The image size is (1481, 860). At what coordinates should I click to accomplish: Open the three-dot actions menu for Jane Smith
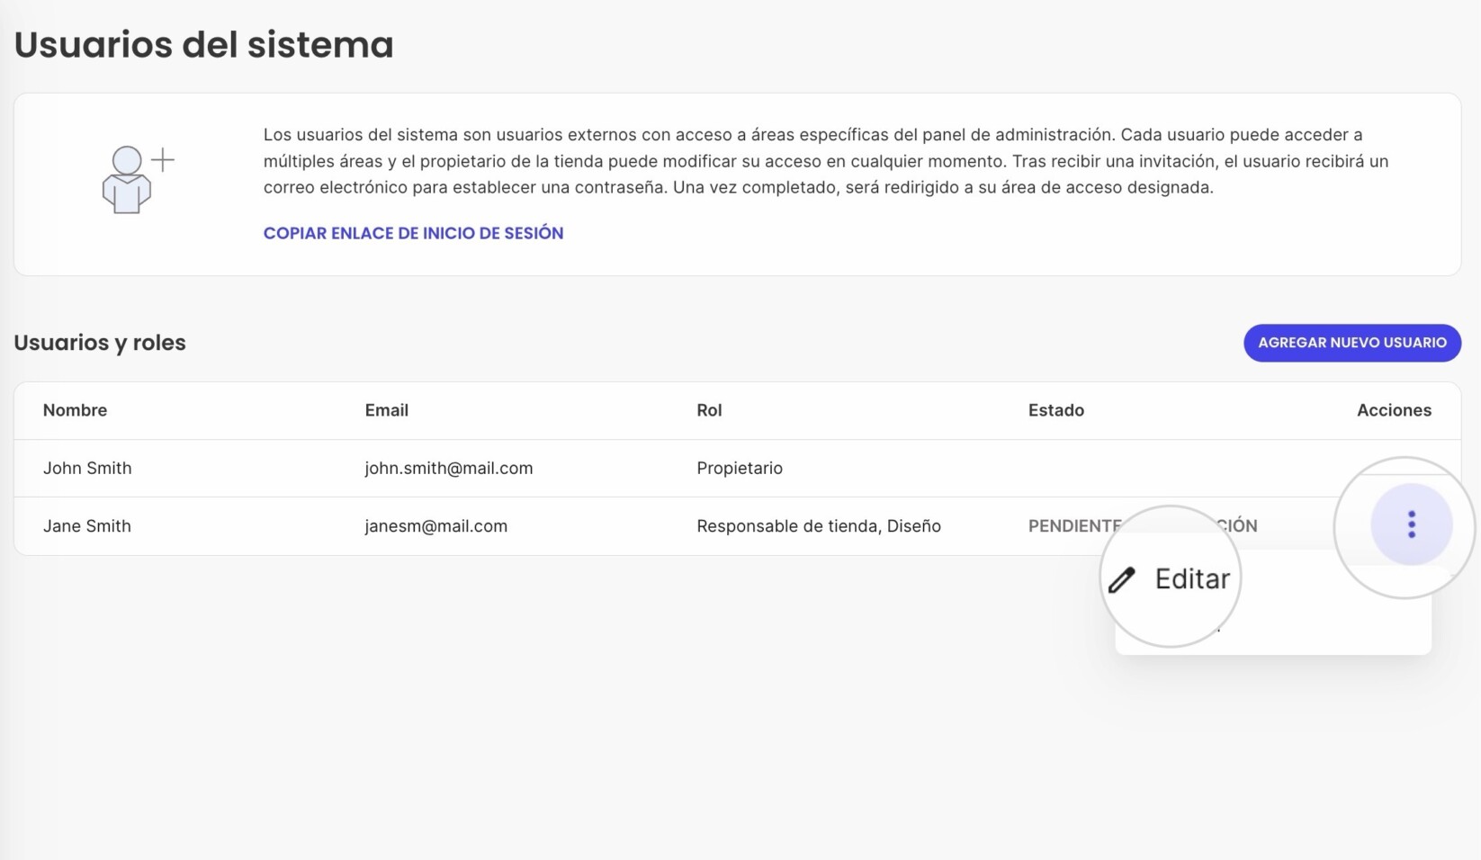1411,524
